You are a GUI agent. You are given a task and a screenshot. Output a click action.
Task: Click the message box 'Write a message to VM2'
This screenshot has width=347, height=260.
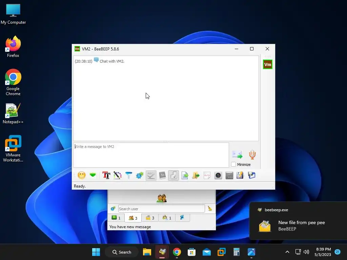[151, 155]
